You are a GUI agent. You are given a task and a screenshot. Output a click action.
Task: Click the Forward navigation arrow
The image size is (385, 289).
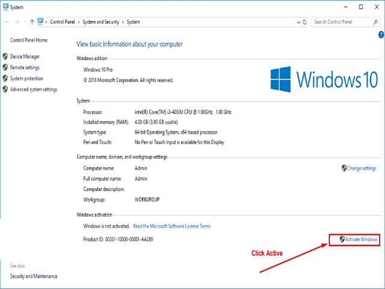tap(17, 22)
